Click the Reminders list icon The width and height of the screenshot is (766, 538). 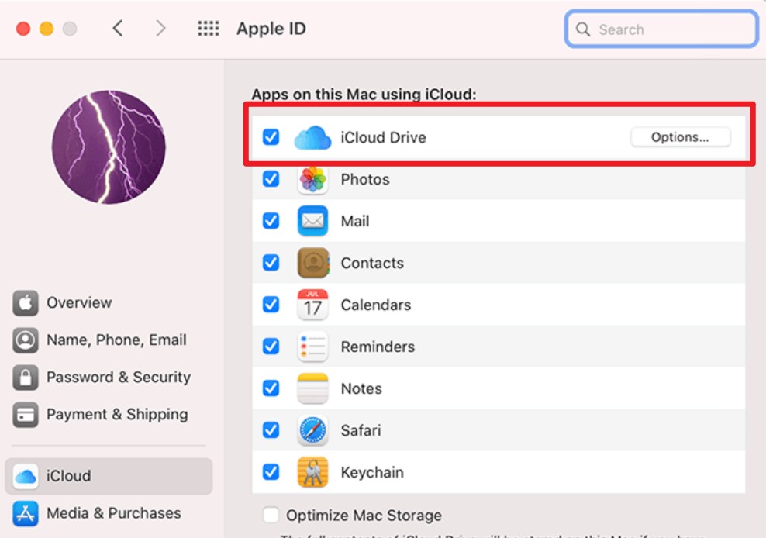[x=312, y=347]
